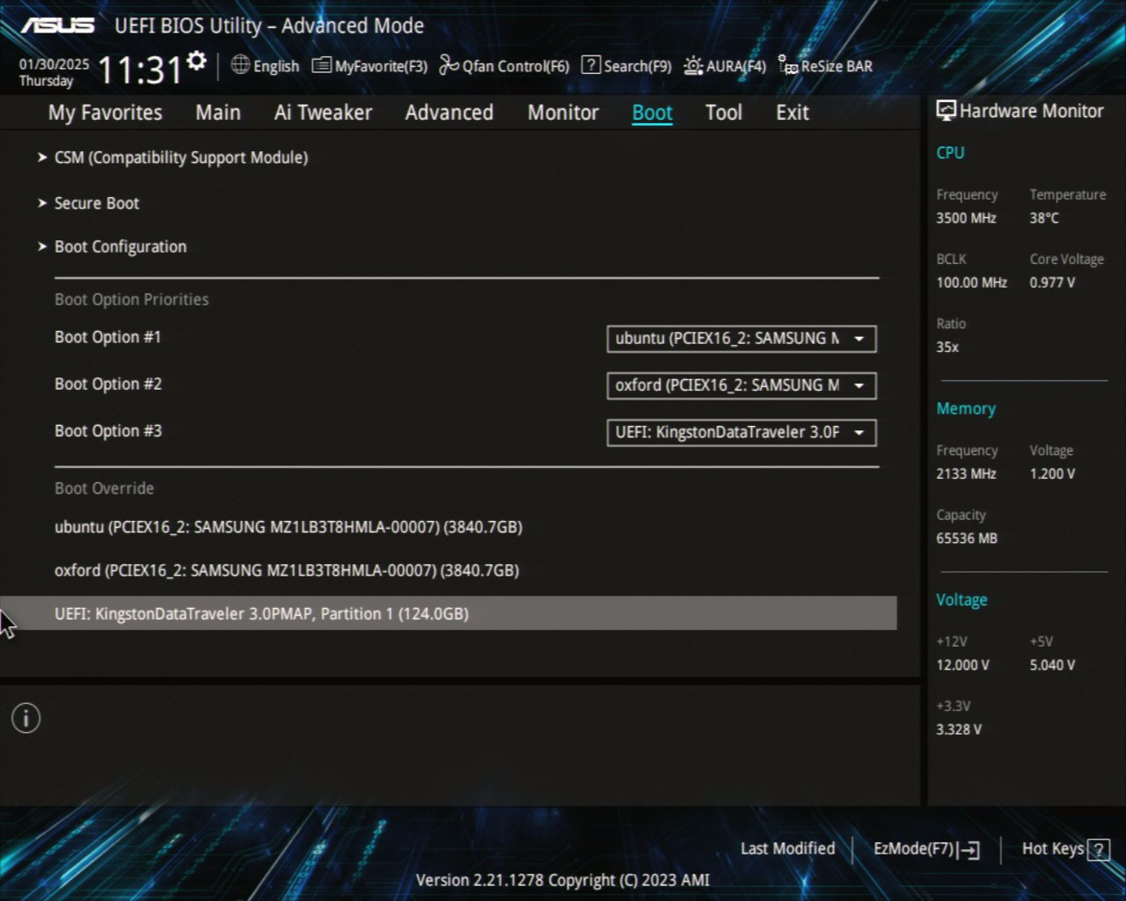Screen dimensions: 1126x901
Task: Click the Hot Keys question mark icon
Action: click(1098, 850)
